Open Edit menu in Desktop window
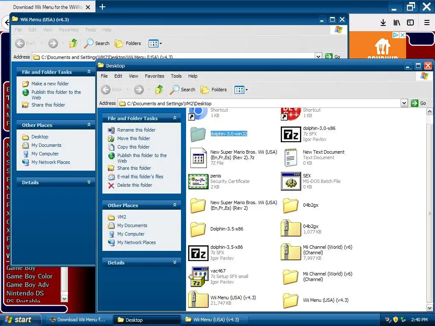The height and width of the screenshot is (326, 435). (x=118, y=76)
